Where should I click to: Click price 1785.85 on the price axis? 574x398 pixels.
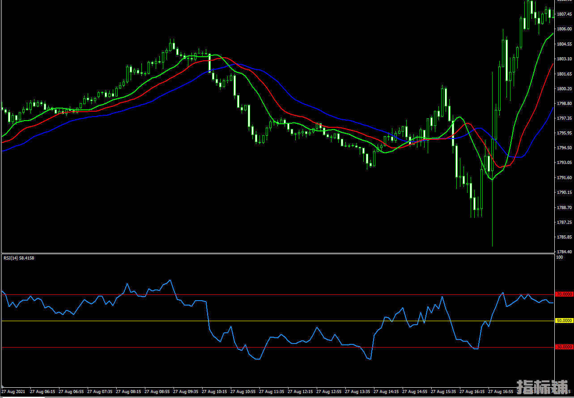[x=565, y=237]
